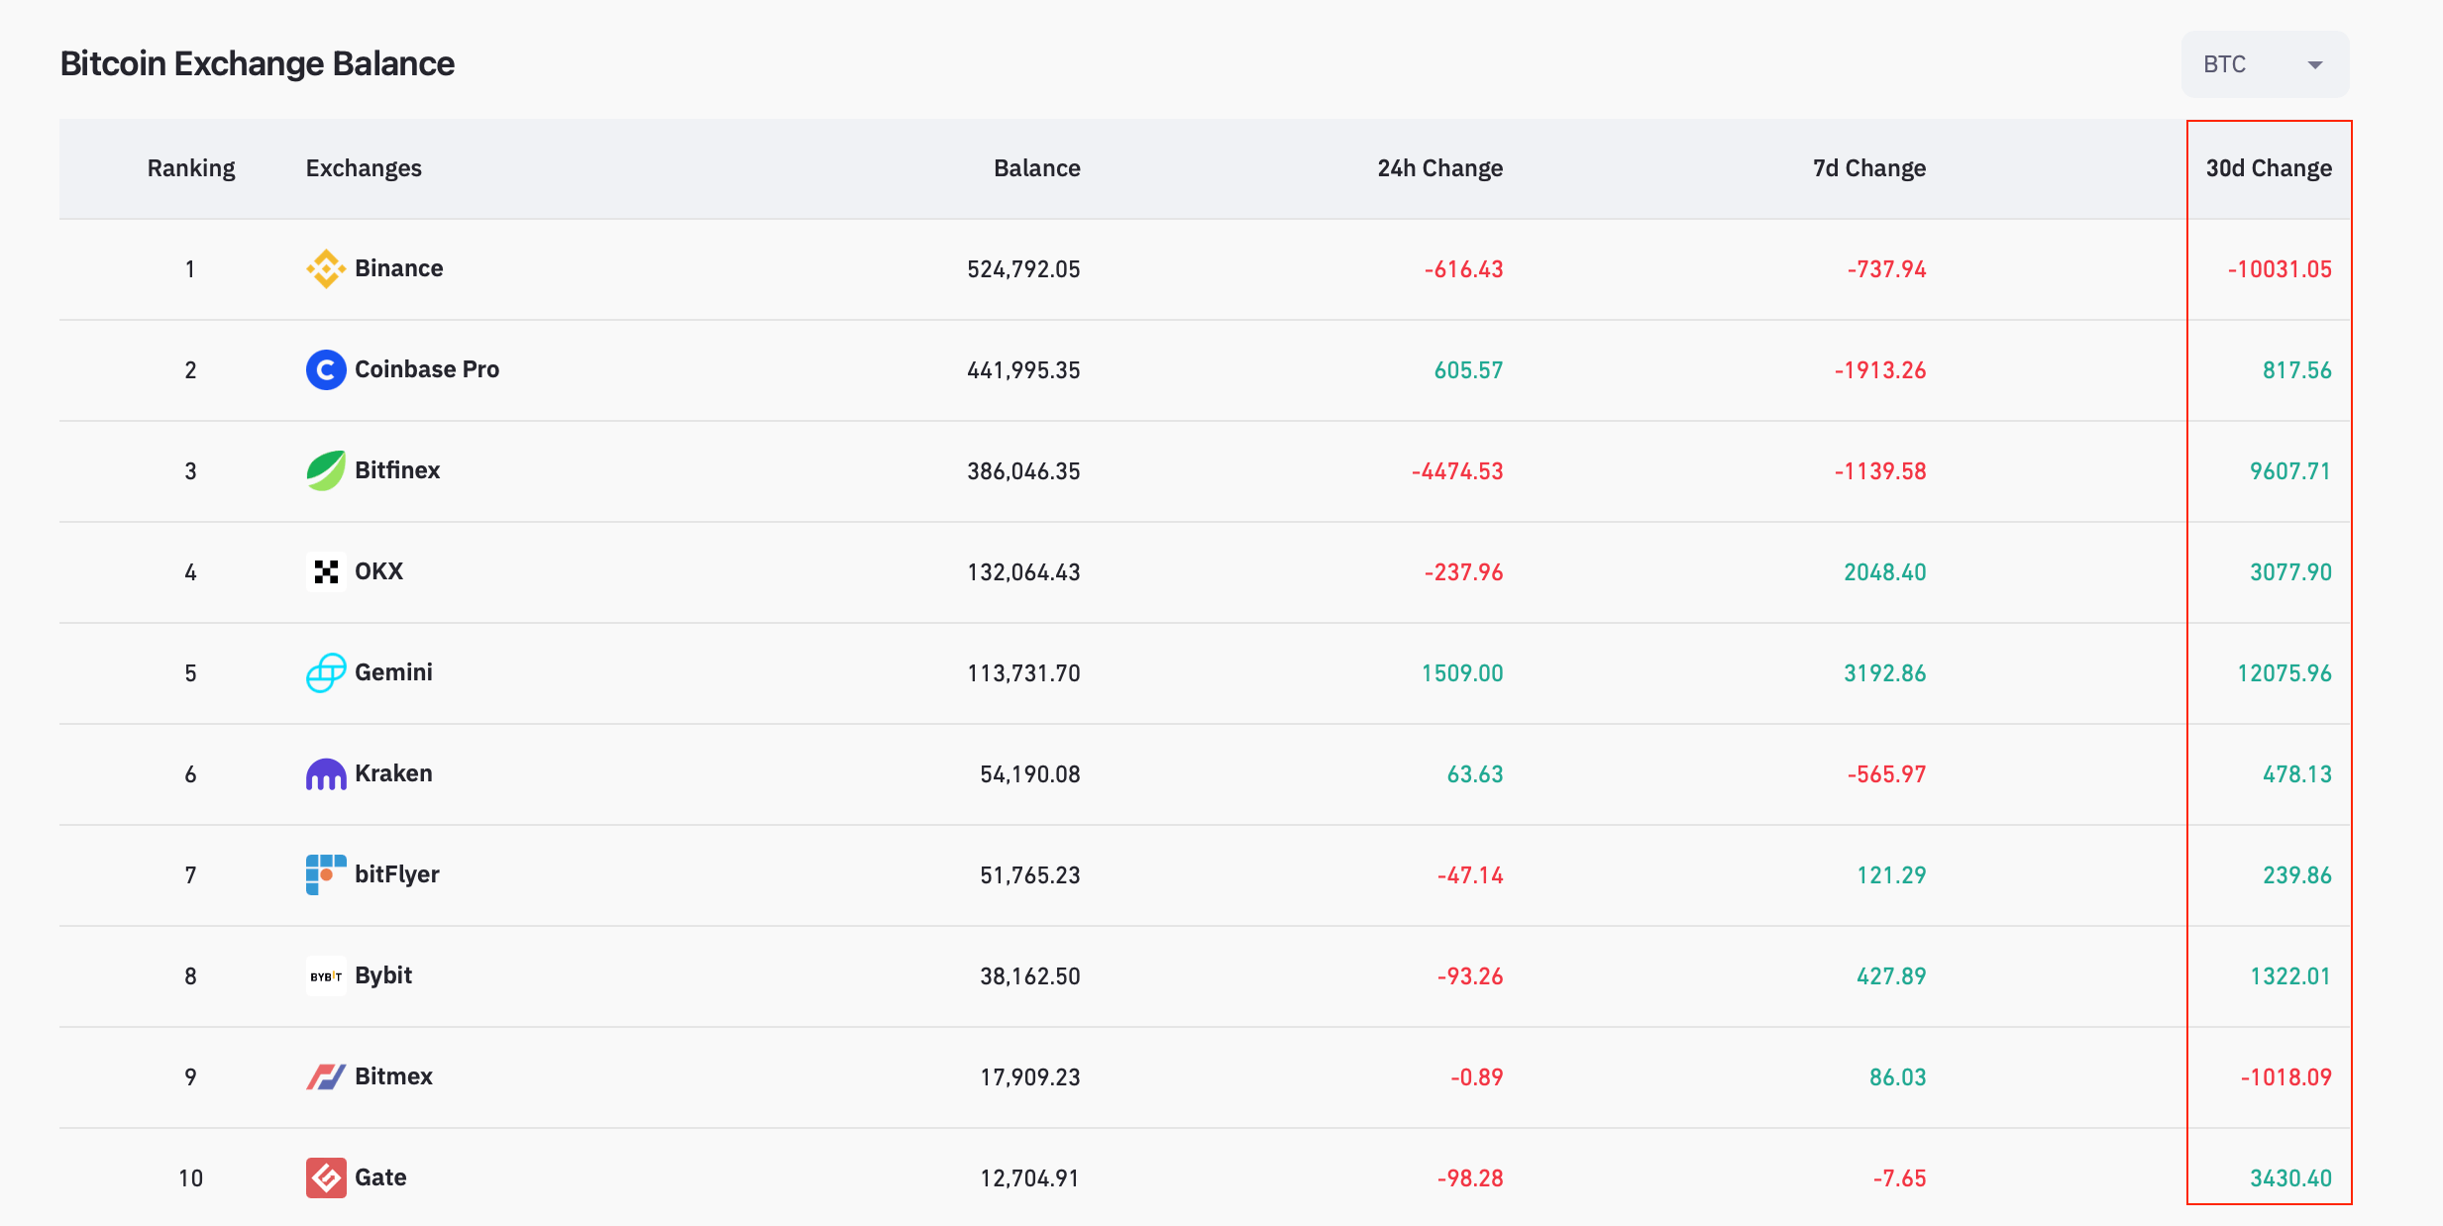
Task: Sort by the 30d Change column header
Action: [2268, 168]
